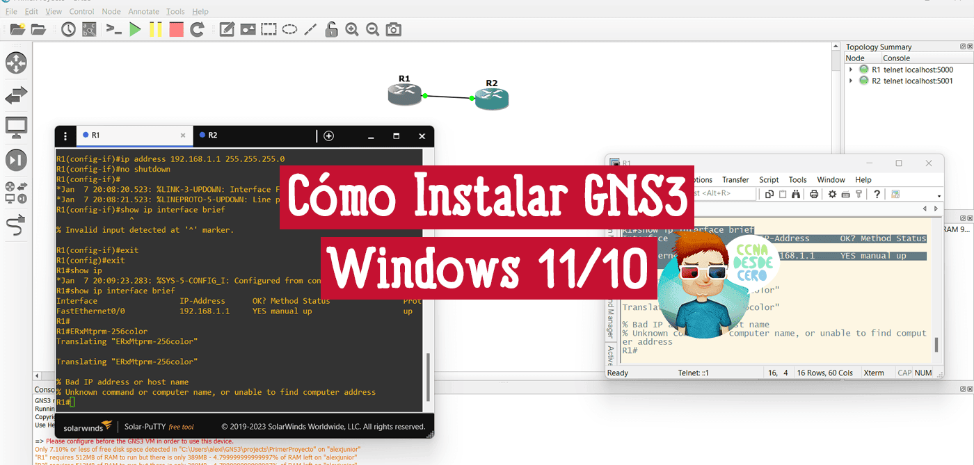Select the draw ellipse tool
Image resolution: width=974 pixels, height=465 pixels.
289,29
